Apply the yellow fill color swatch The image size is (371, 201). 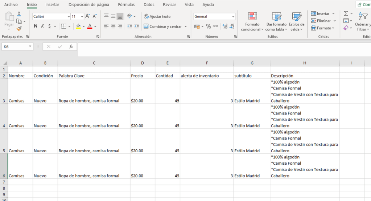(x=78, y=26)
